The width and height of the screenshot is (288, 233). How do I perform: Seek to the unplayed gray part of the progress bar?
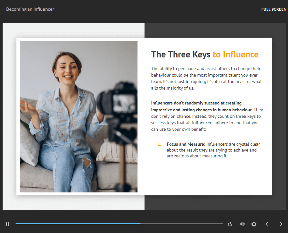click(x=182, y=224)
